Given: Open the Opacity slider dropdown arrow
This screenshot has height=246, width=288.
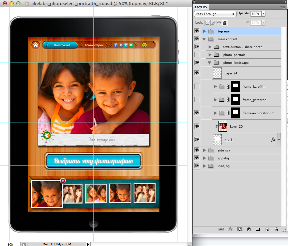Looking at the screenshot, I should click(x=263, y=14).
